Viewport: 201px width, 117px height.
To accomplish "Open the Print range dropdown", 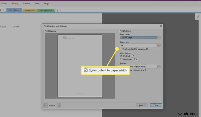I will pyautogui.click(x=159, y=38).
